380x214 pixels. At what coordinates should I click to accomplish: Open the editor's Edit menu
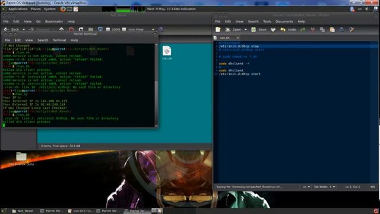click(228, 21)
